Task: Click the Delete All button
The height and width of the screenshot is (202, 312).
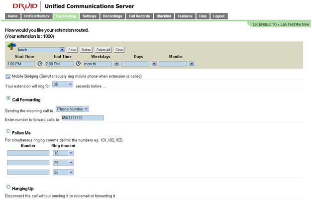Action: (x=103, y=50)
